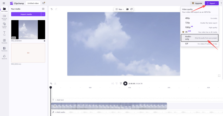Choose 480p export quality

(x=200, y=18)
